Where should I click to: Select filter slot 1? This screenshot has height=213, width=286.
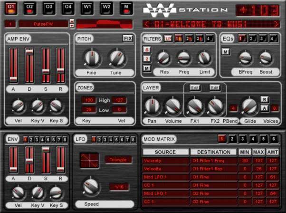point(179,39)
